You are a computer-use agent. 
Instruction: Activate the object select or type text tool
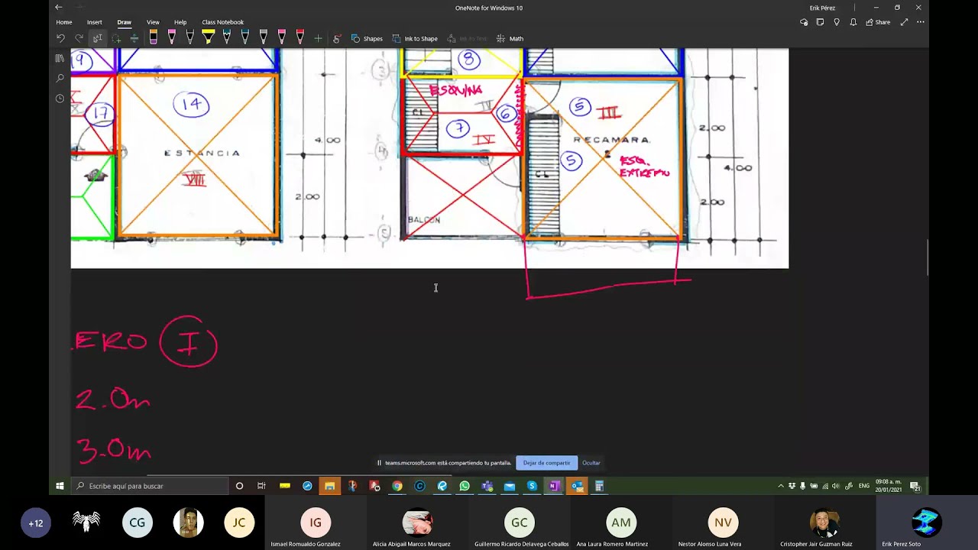[x=98, y=38]
